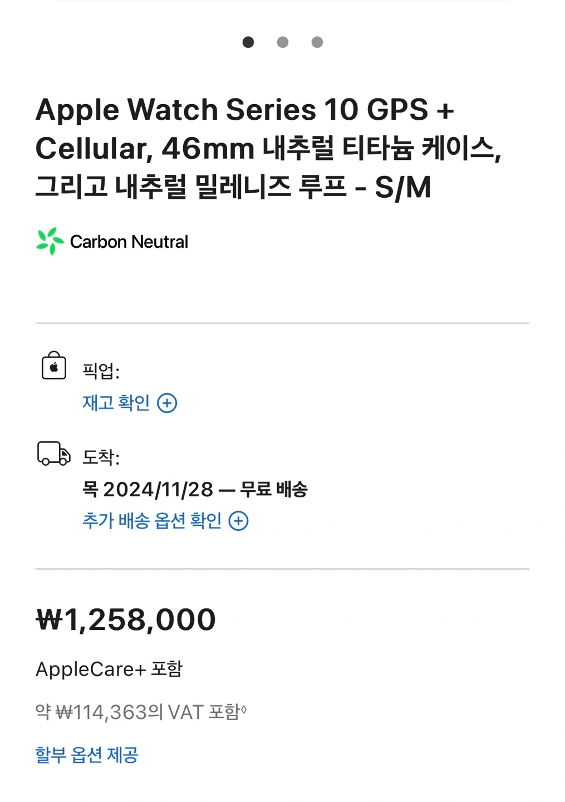Expand plus circle beside 추가 배송 옵션 확인
Image resolution: width=565 pixels, height=802 pixels.
238,521
